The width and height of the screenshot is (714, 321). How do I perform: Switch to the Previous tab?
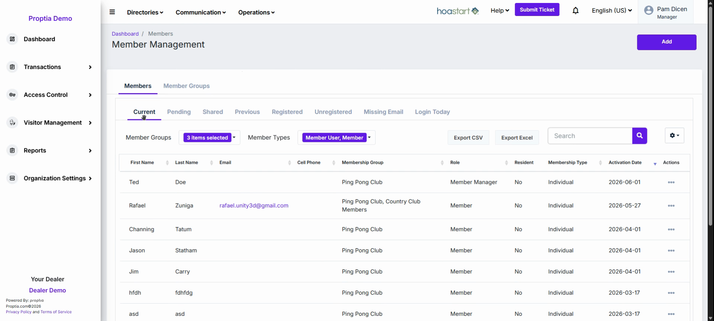pos(247,112)
